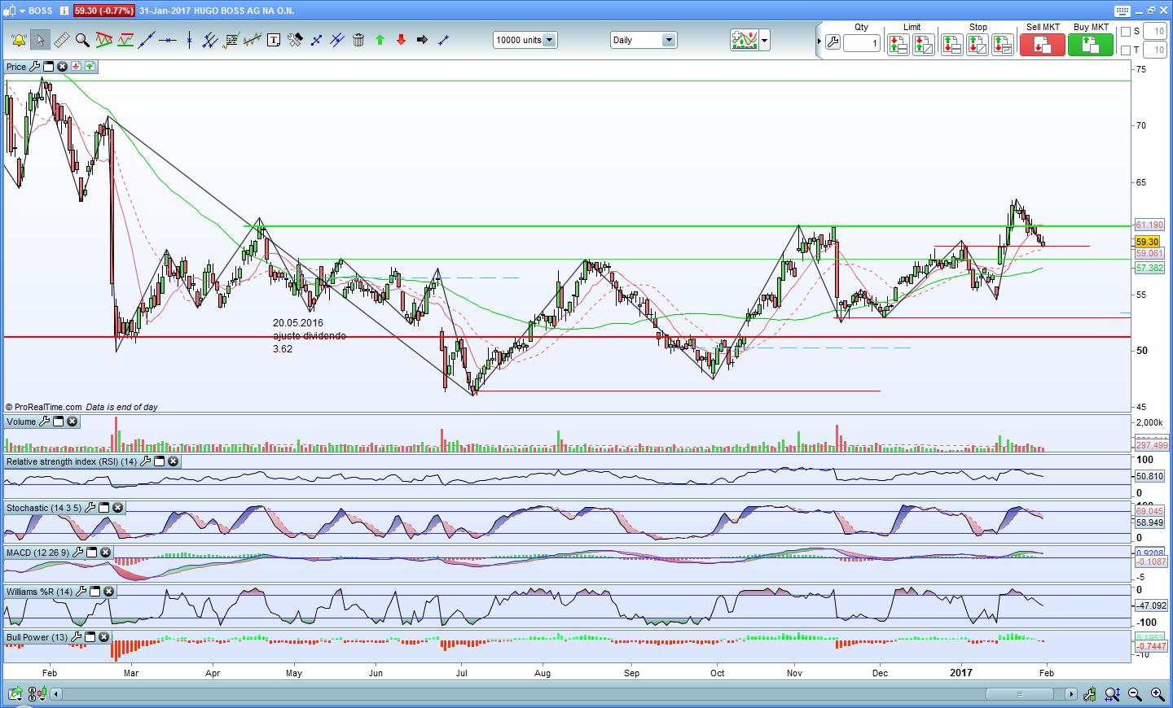Open the drawing tools settings (wrench and hammer)
Screen dimensions: 1173x708
tap(295, 40)
